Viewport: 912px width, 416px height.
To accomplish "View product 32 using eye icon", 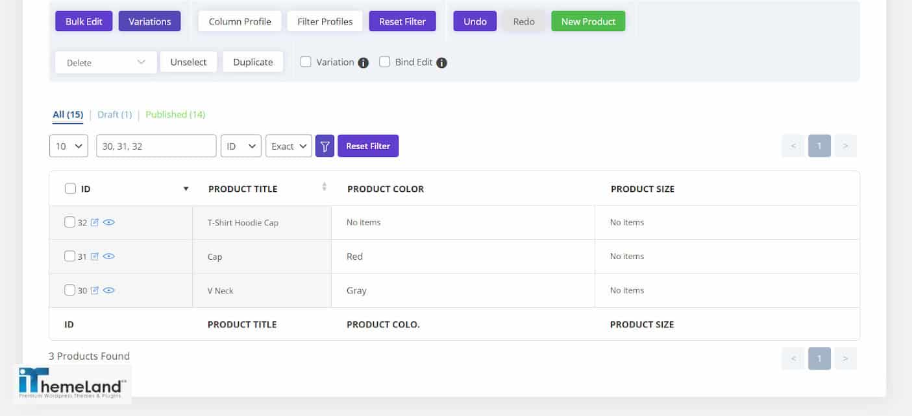I will click(109, 222).
